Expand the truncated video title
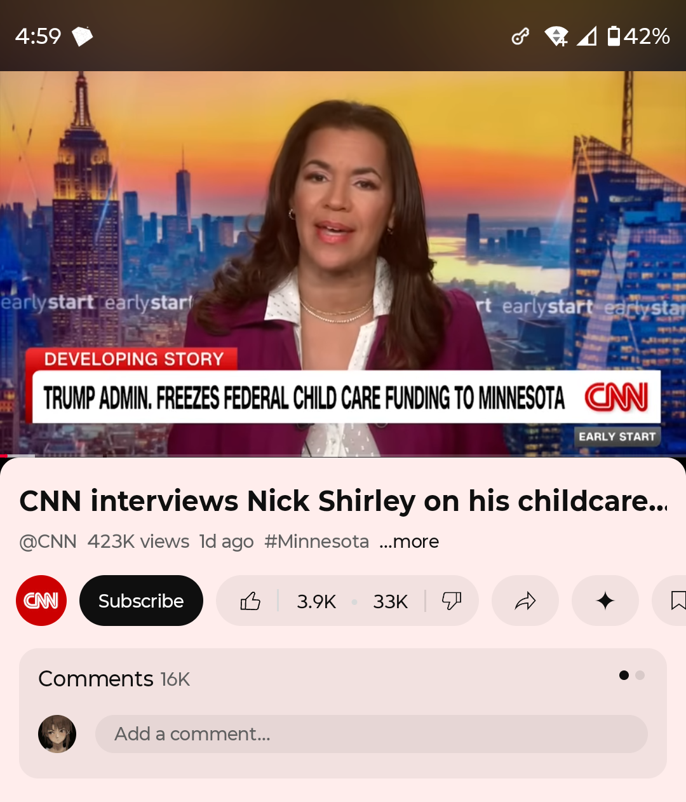Screen dimensions: 686x802 pos(343,501)
